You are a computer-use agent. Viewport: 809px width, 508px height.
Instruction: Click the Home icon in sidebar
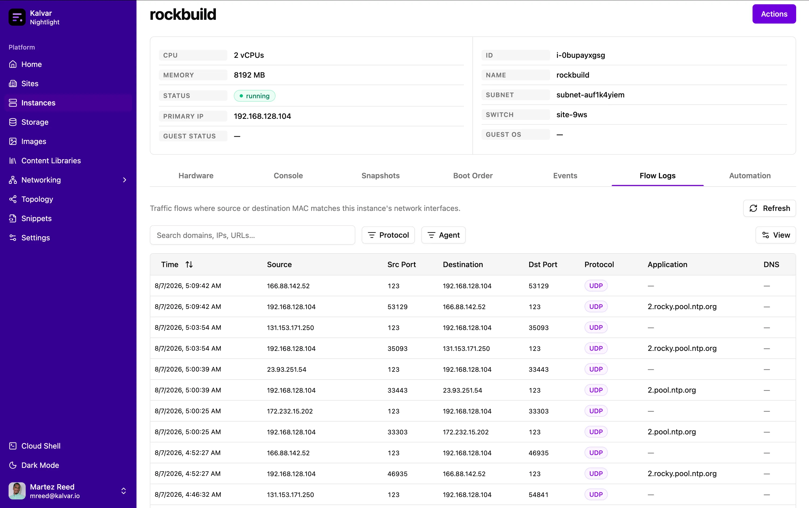click(x=13, y=64)
